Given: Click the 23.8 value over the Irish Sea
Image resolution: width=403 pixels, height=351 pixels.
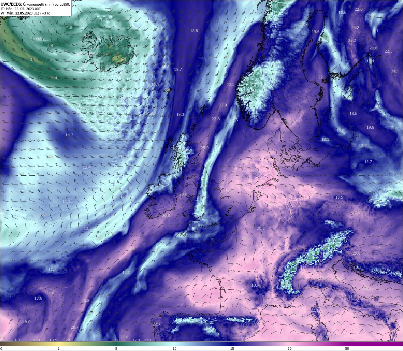Looking at the screenshot, I should [x=183, y=195].
